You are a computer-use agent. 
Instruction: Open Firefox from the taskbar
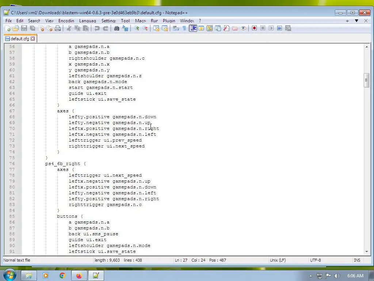[79, 276]
